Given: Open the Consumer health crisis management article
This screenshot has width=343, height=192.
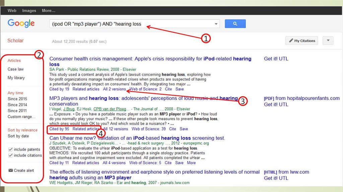Looking at the screenshot, I should pos(150,59).
